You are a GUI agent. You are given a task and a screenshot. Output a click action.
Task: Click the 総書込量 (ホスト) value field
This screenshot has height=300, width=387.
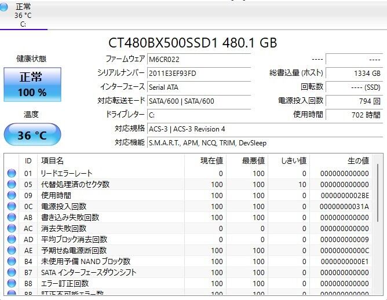[353, 74]
